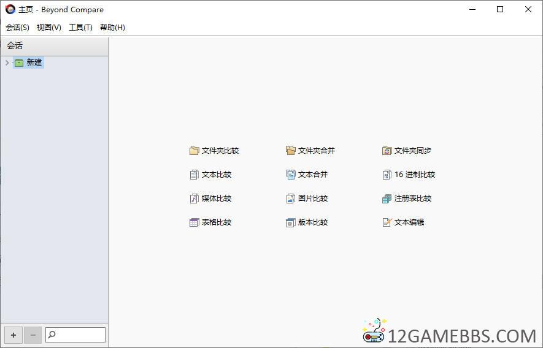Click the 版本比较 label

pyautogui.click(x=313, y=222)
